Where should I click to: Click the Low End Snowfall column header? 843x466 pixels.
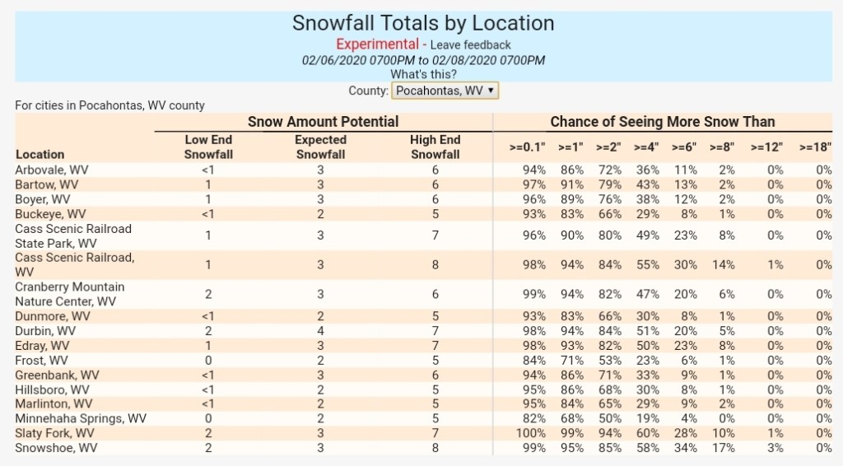208,147
